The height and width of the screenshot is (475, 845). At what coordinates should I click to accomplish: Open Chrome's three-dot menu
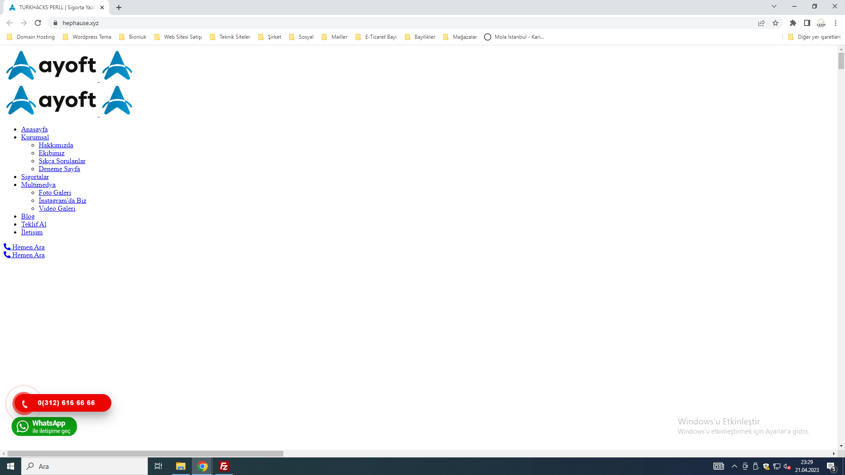pyautogui.click(x=835, y=23)
